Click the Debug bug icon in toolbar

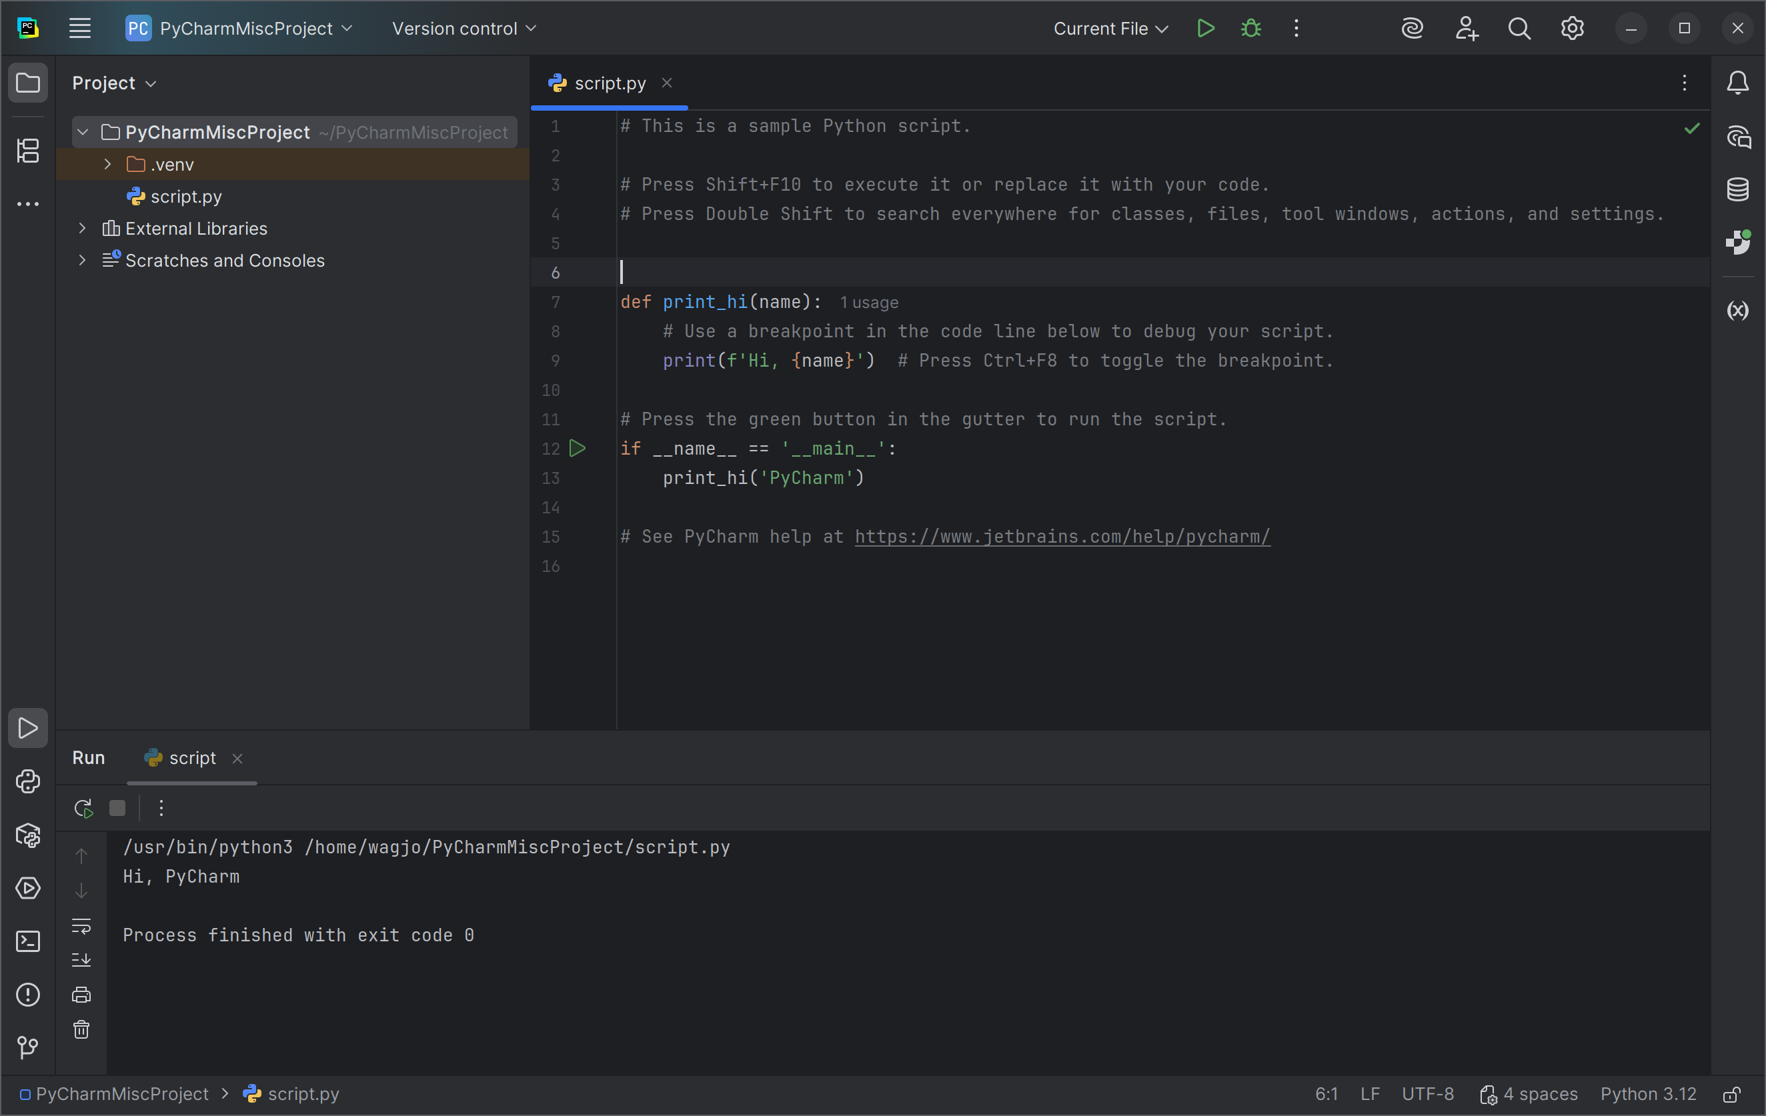point(1250,29)
